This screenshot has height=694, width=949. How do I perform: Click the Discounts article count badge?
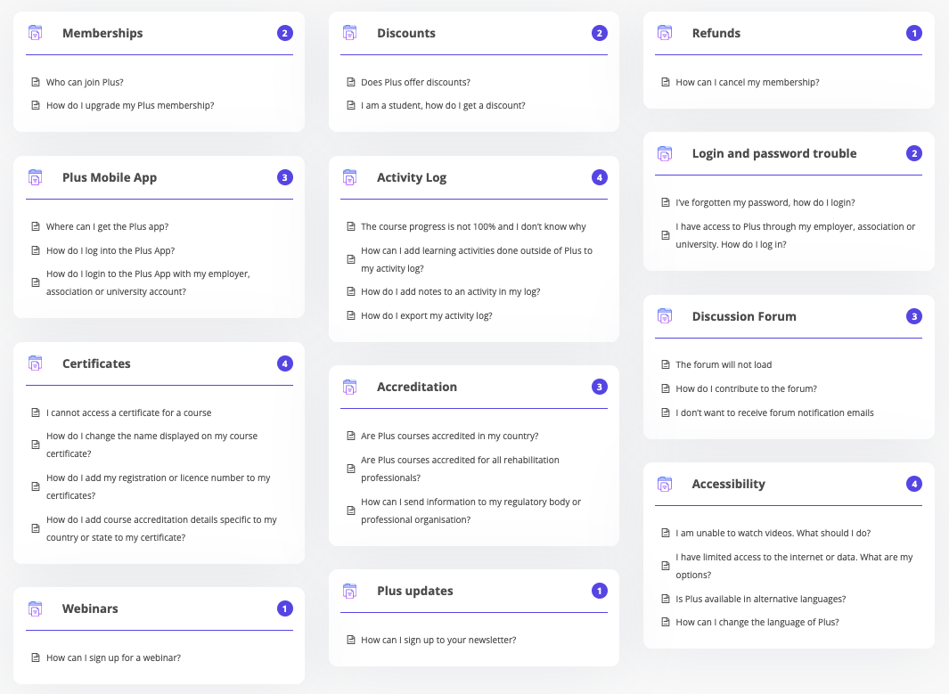(600, 33)
